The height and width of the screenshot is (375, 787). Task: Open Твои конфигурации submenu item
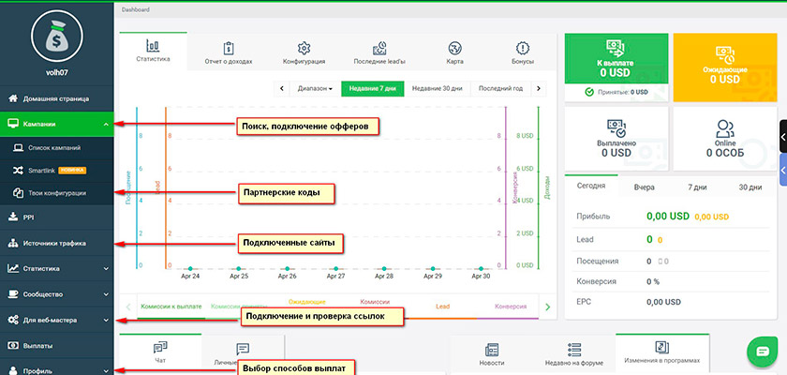tap(57, 193)
